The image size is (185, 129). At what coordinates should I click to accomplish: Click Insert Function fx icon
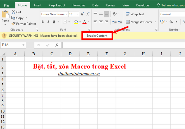(57, 45)
